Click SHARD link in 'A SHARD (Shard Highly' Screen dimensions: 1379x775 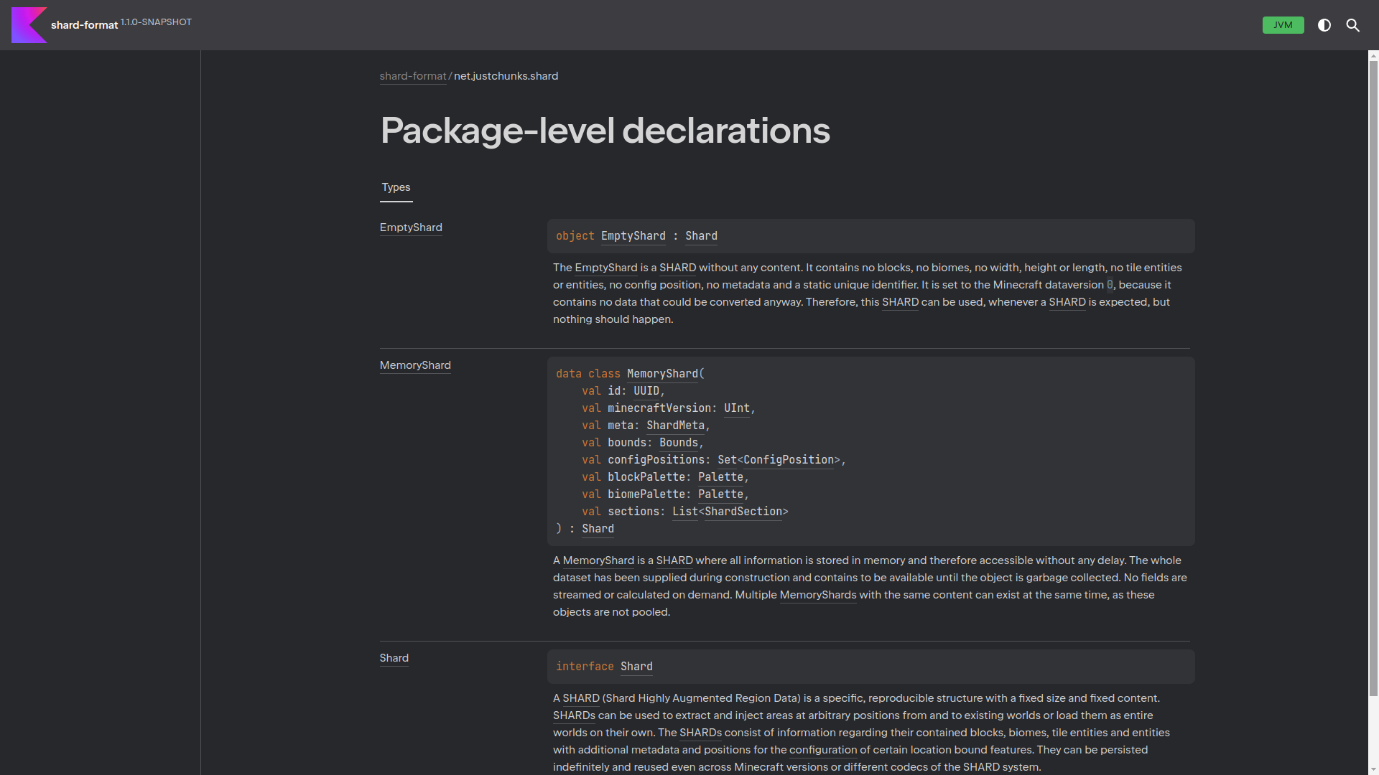(581, 698)
